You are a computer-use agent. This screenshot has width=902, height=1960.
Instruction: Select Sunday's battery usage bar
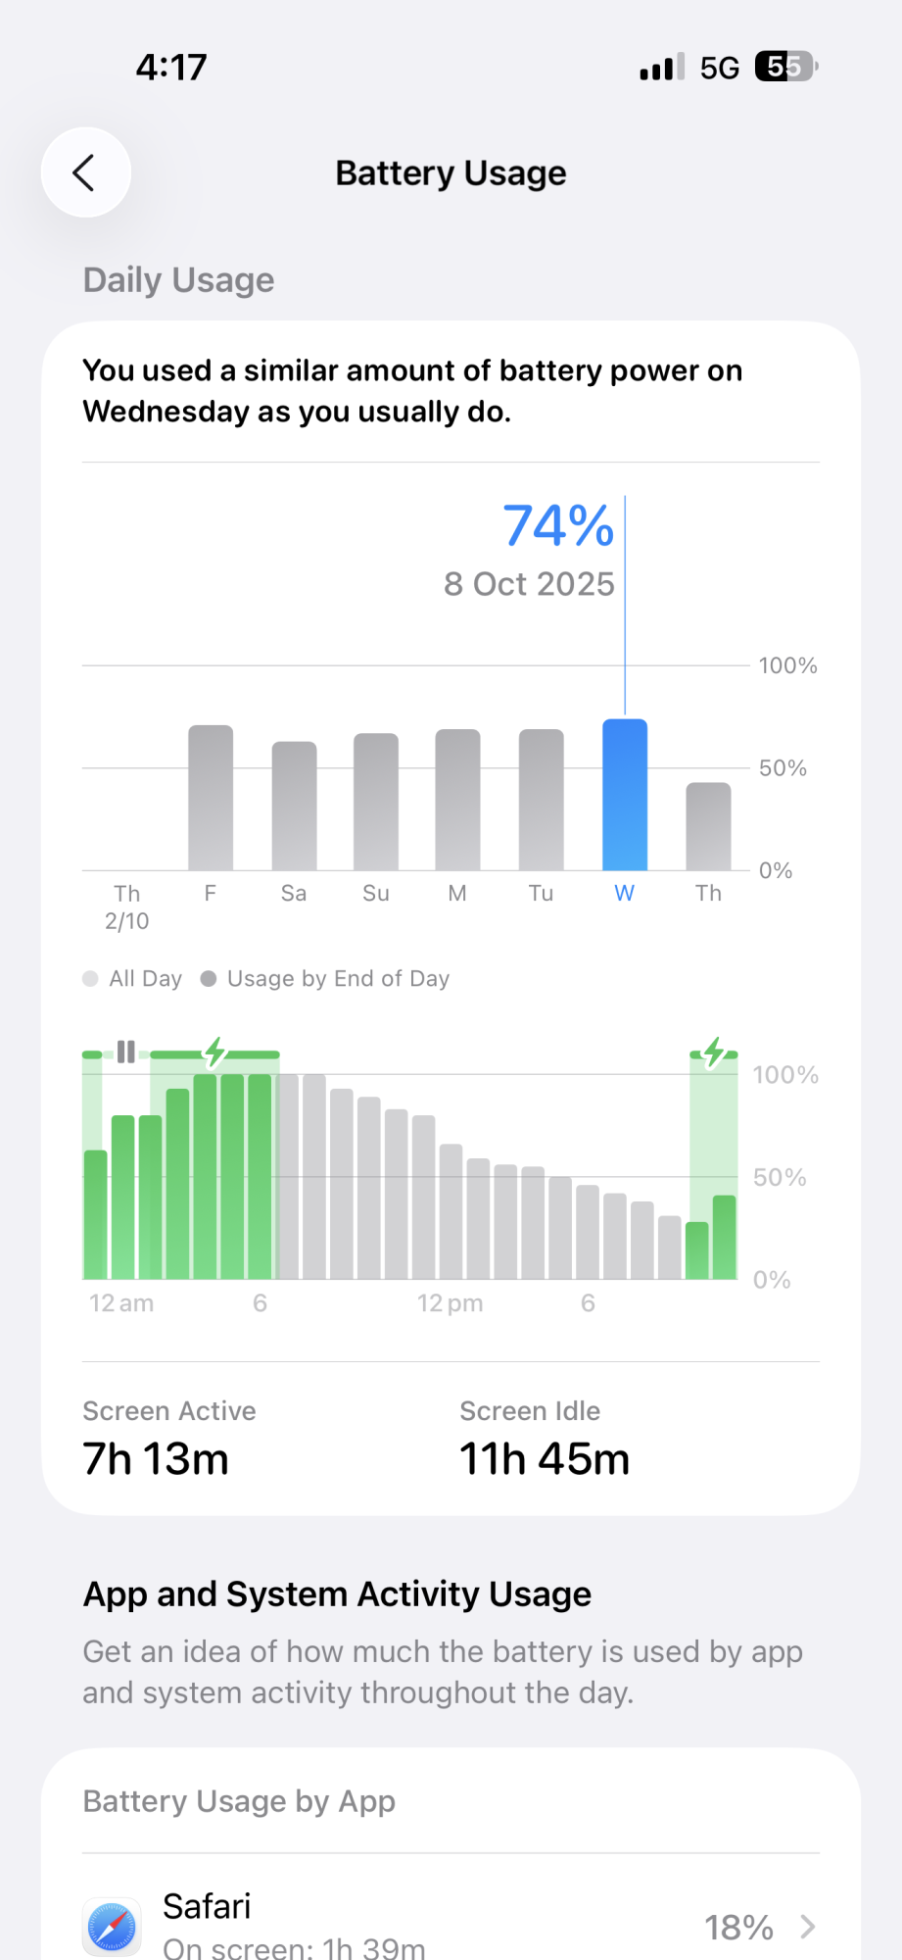coord(376,801)
